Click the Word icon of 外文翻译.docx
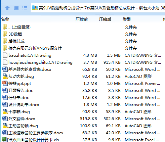The height and width of the screenshot is (142, 165). pos(5,119)
